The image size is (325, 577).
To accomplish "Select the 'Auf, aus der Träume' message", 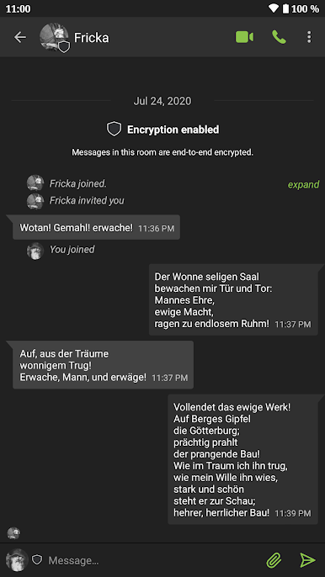I will click(104, 365).
